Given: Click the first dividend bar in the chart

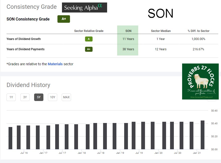Looking at the screenshot, I should [10, 138].
